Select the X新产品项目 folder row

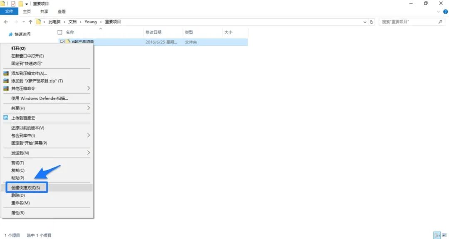[153, 42]
